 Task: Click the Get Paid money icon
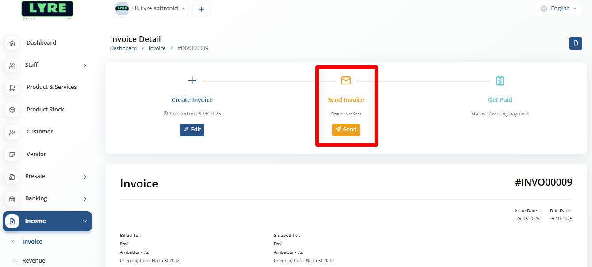click(x=500, y=80)
